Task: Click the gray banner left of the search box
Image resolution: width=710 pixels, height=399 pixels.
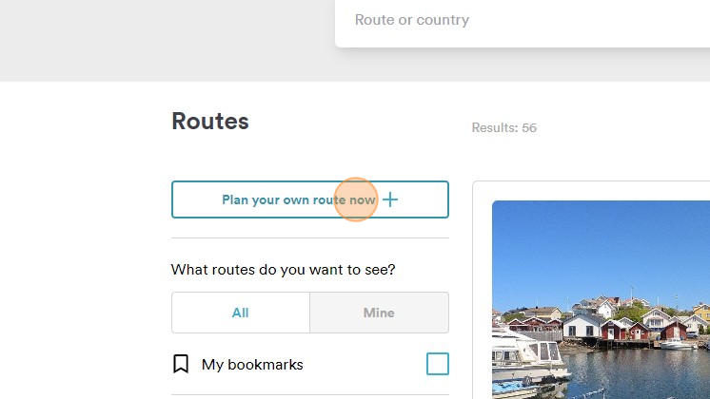Action: pyautogui.click(x=162, y=38)
